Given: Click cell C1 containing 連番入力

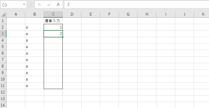Looking at the screenshot, I should [x=53, y=21].
